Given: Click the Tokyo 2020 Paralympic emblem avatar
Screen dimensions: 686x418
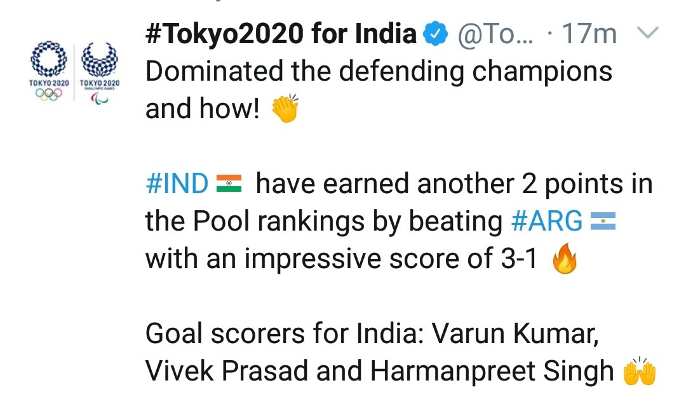Looking at the screenshot, I should (x=99, y=70).
